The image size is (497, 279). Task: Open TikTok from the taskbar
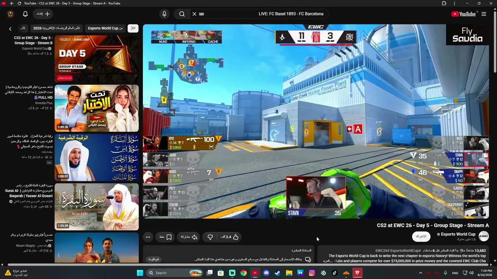tap(335, 273)
